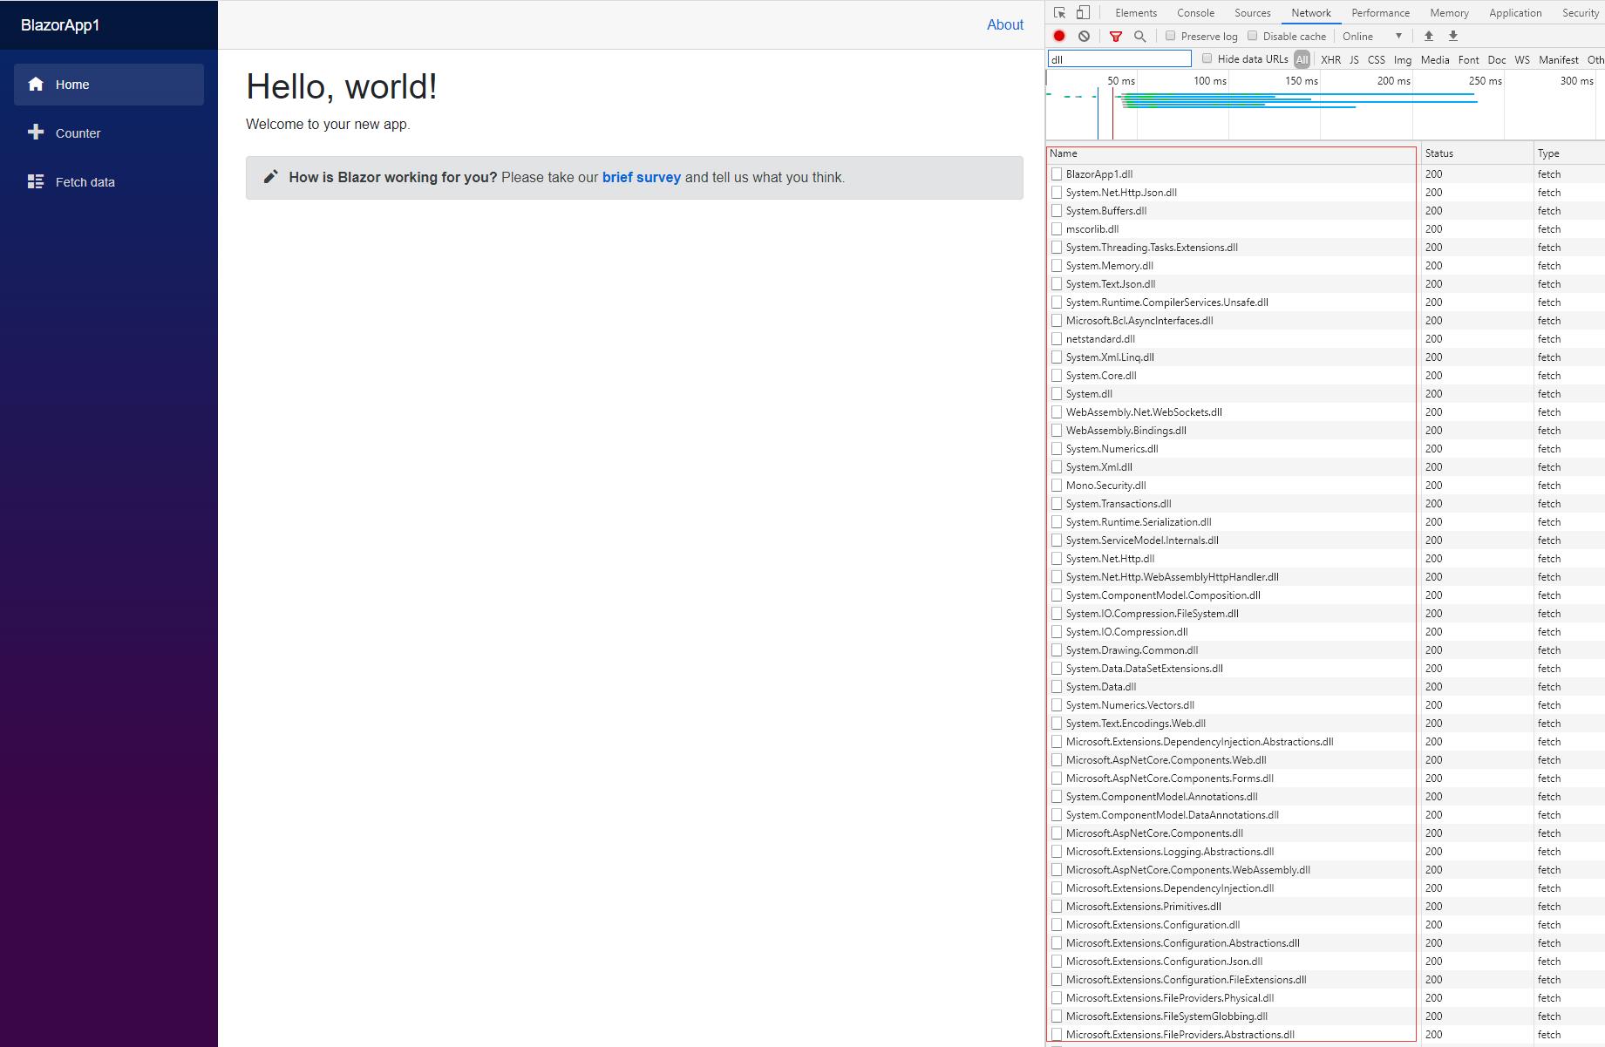This screenshot has height=1047, width=1605.
Task: Open the Security tab
Action: 1581,12
